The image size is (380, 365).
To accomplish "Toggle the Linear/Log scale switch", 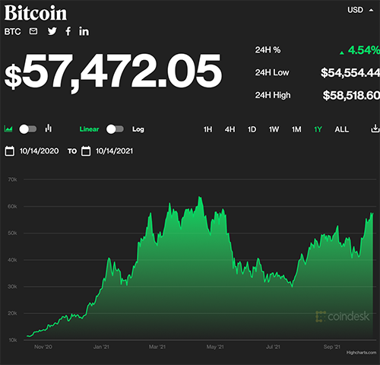I will tap(115, 129).
